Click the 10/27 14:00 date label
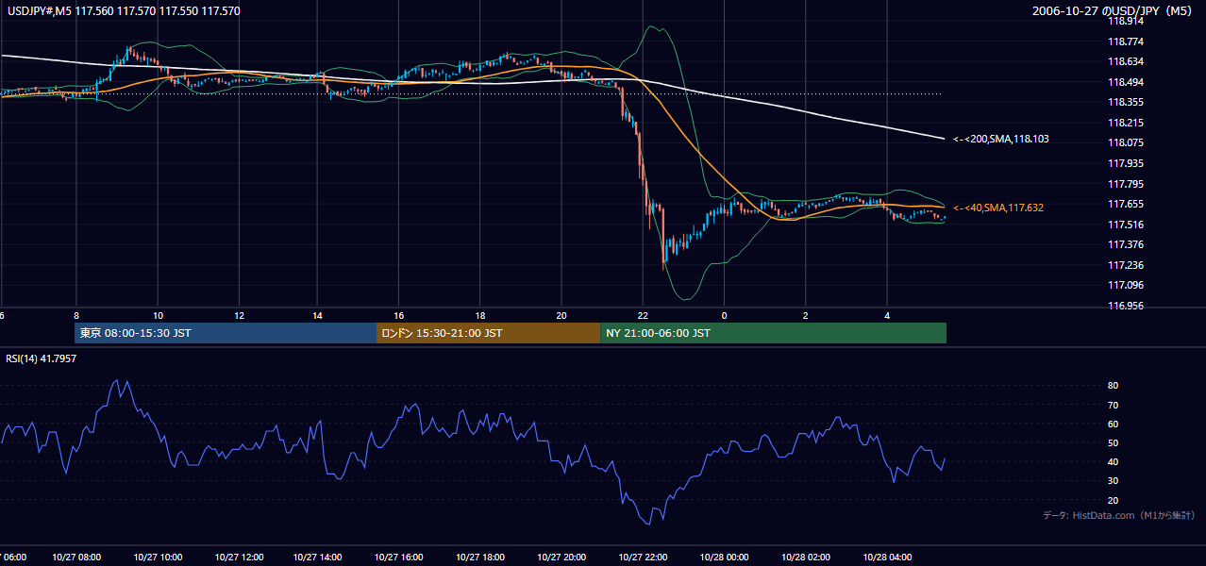Viewport: 1206px width, 566px height. tap(318, 558)
